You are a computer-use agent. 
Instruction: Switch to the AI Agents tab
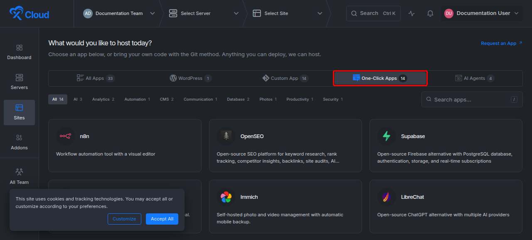pos(475,78)
